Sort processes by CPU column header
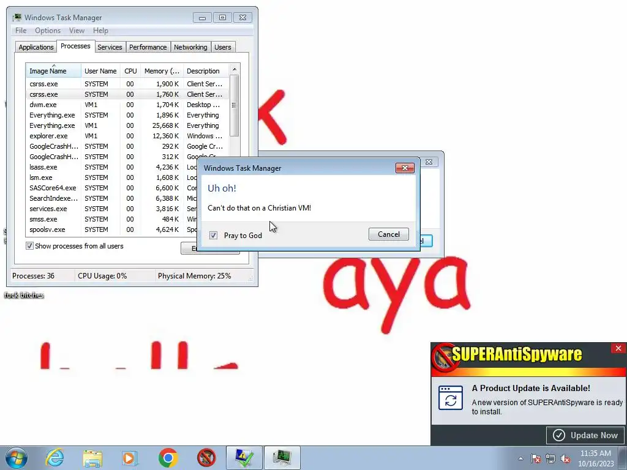Screen dimensions: 627x470 [130, 71]
